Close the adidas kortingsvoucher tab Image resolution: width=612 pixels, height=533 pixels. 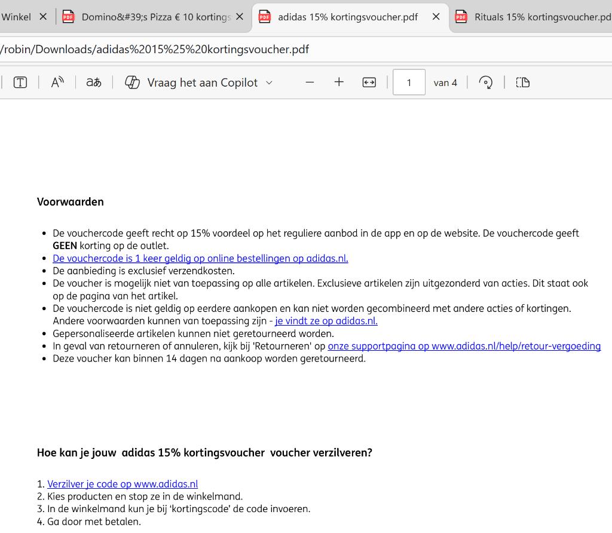436,17
